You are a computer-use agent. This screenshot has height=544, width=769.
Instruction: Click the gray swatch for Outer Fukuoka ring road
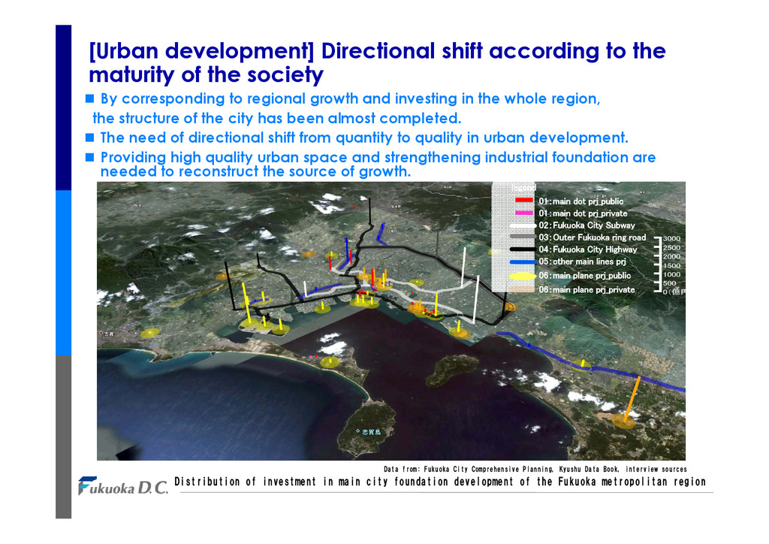pos(523,237)
